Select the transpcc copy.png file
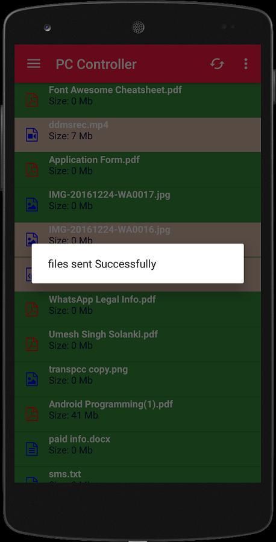 137,379
